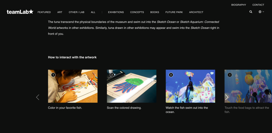
Task: Open the ART menu item
Action: (60, 12)
